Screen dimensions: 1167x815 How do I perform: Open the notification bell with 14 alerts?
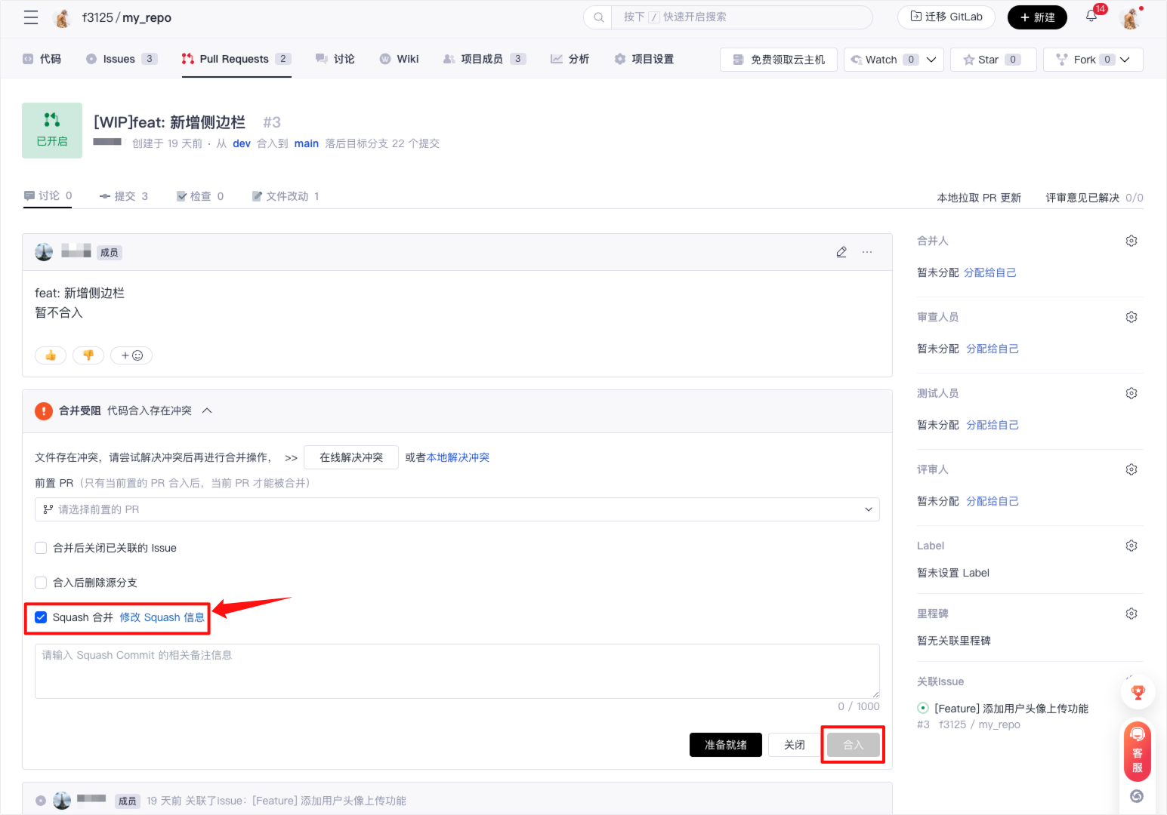1091,17
